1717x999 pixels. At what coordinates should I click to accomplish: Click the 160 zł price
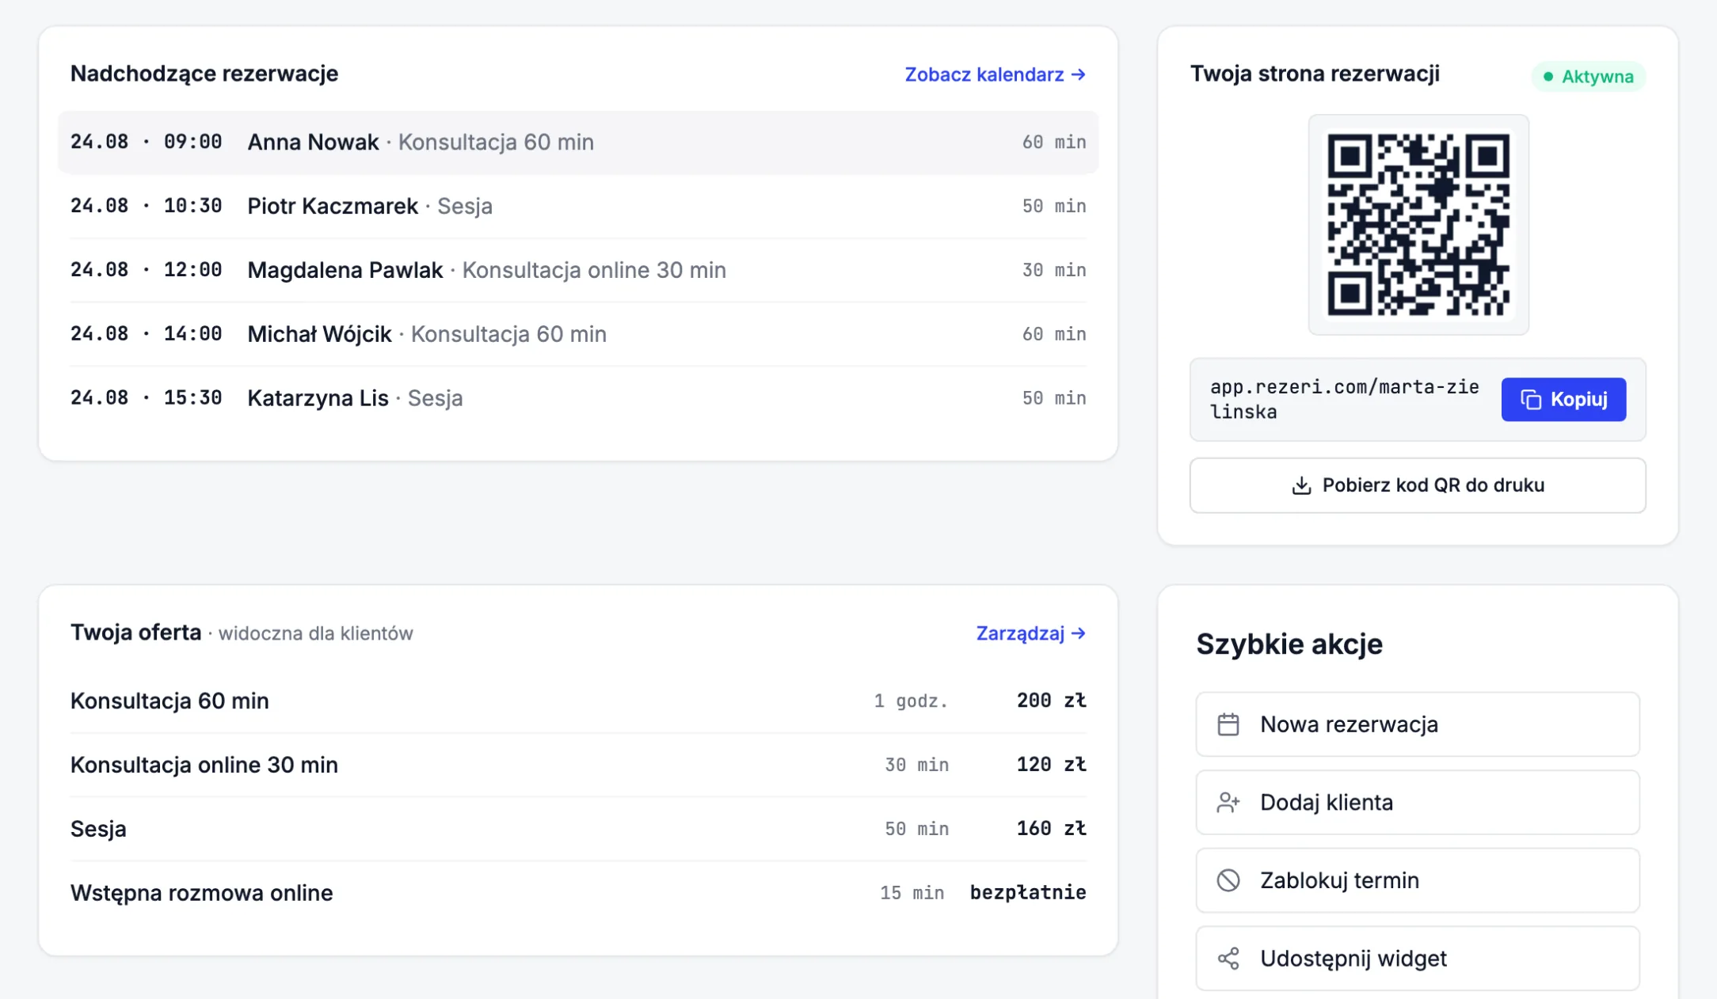tap(1051, 829)
